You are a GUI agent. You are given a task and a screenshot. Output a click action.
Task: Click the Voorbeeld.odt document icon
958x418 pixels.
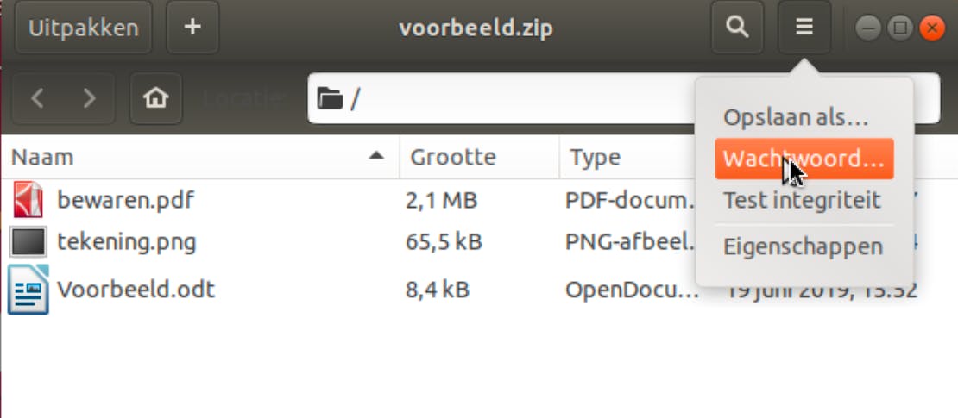tap(28, 289)
